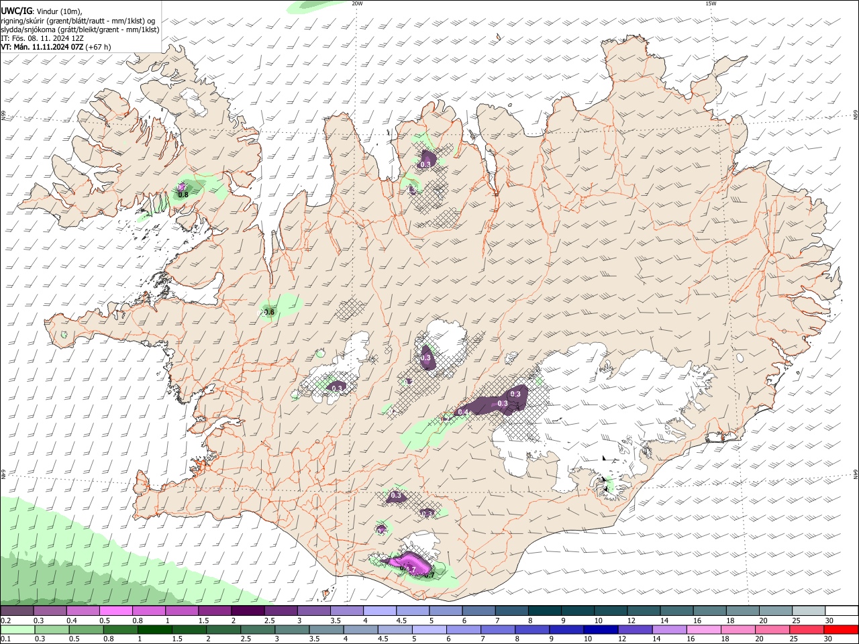The width and height of the screenshot is (859, 644).
Task: Click the 0.8 precipitation value on the Westfjords map
Action: point(183,195)
